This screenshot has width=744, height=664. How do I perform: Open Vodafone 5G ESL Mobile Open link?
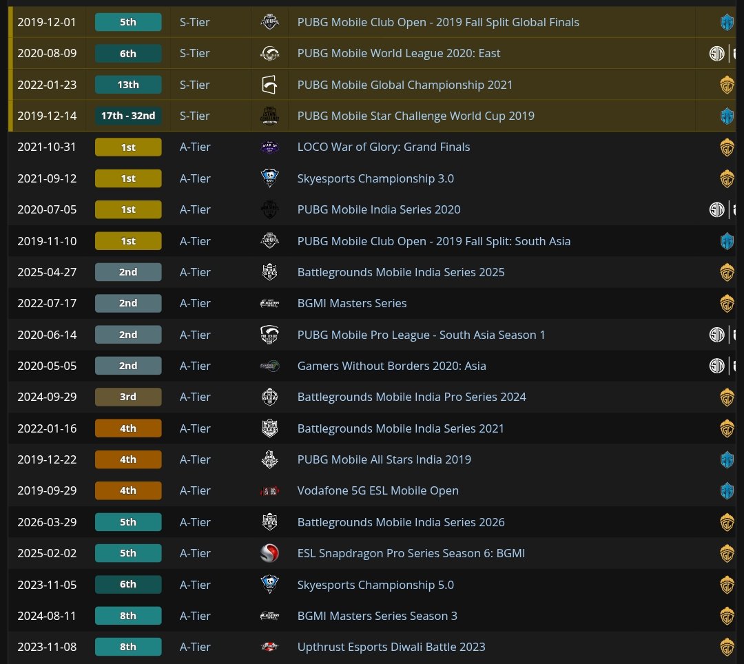point(378,491)
